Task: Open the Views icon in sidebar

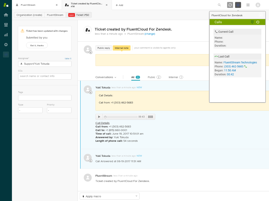Action: pos(6,25)
